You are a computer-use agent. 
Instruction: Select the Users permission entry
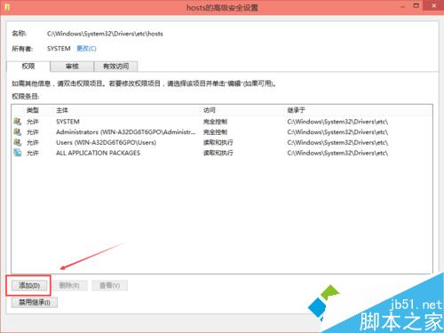(222, 142)
